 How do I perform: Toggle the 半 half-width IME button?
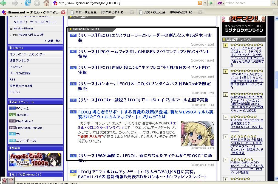pos(11,180)
